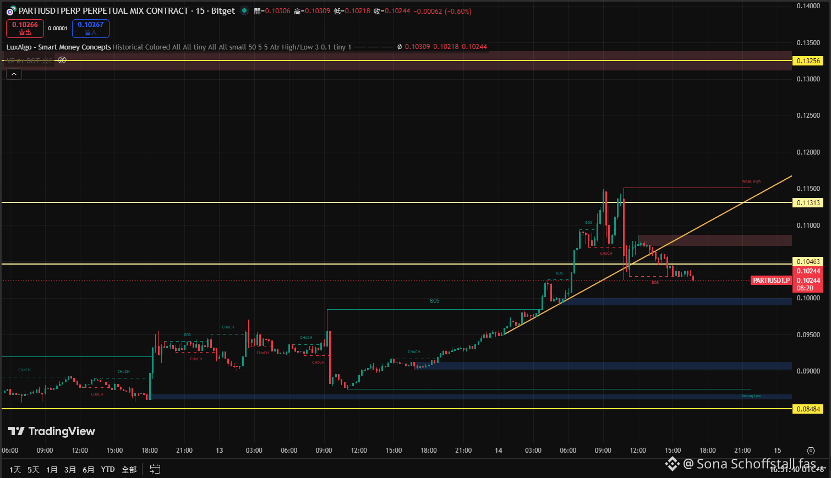Click the 0.11500 price axis label
The image size is (831, 478).
tap(808, 189)
